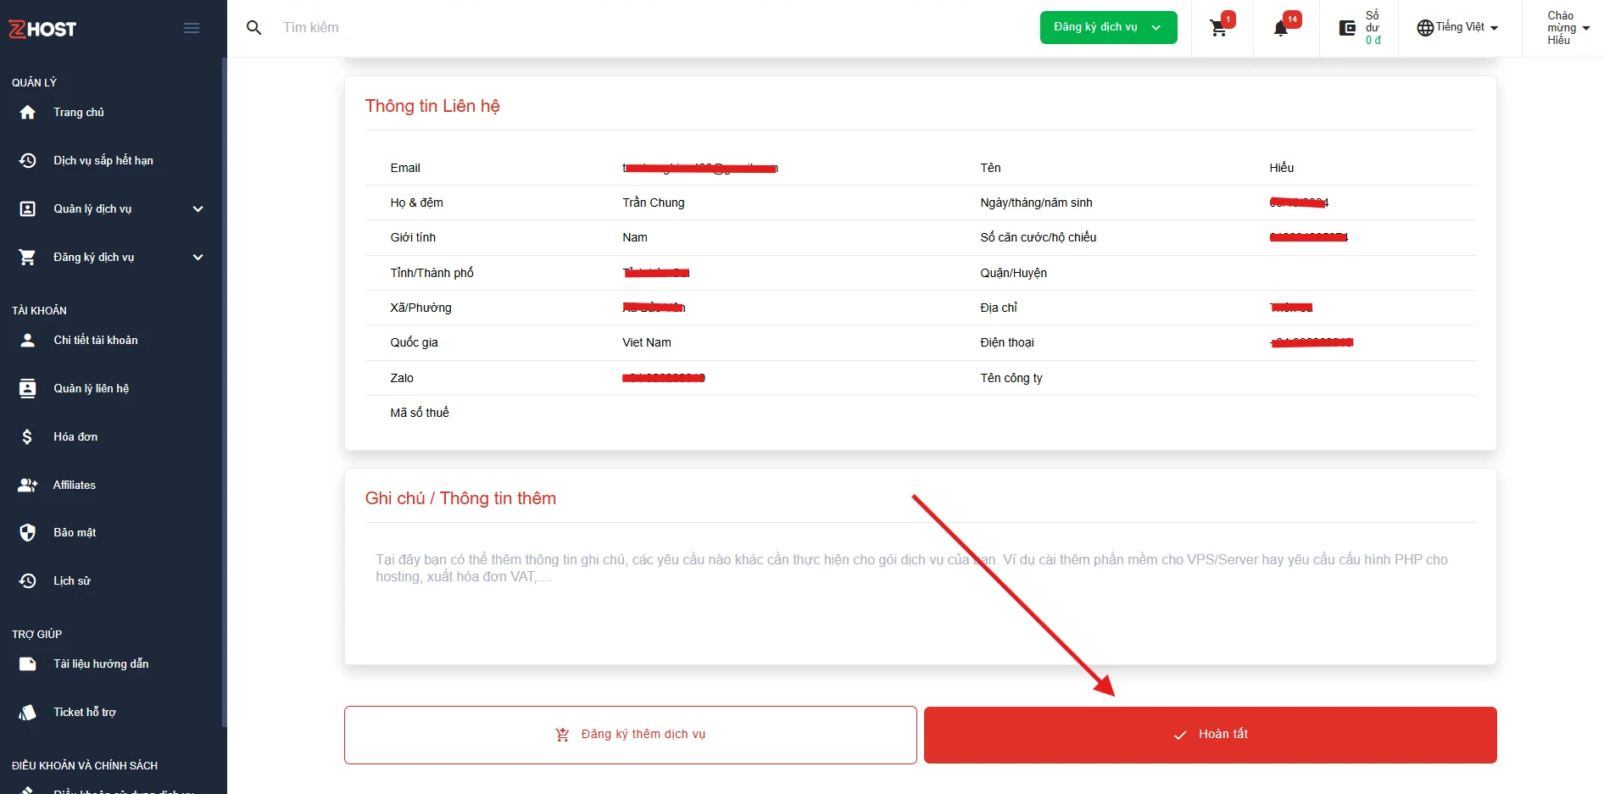The image size is (1604, 794).
Task: Click the Mã số thuế label
Action: point(420,413)
